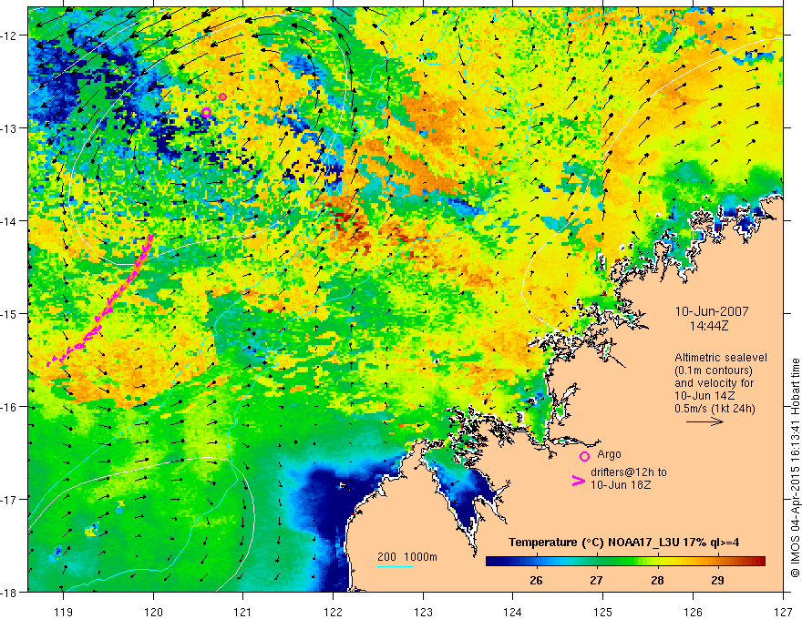
Task: Click the yellow section of color bar above 28
Action: [658, 562]
